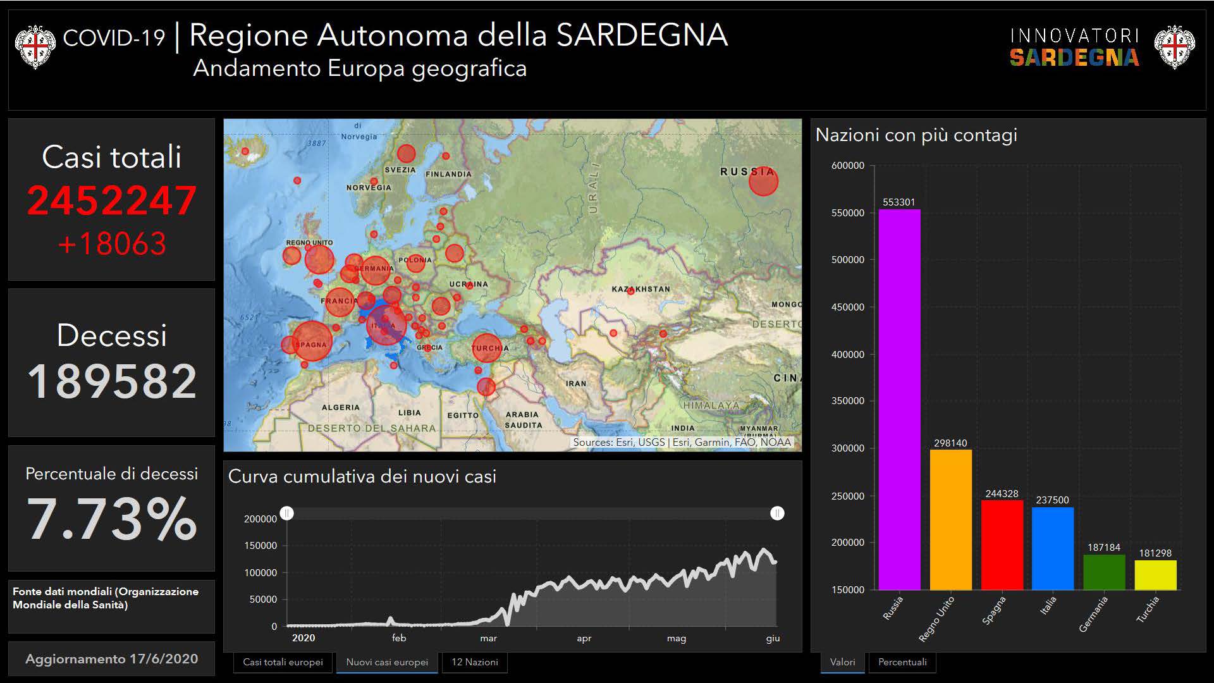
Task: Switch the bar chart to the Percentuali tab
Action: pyautogui.click(x=902, y=662)
